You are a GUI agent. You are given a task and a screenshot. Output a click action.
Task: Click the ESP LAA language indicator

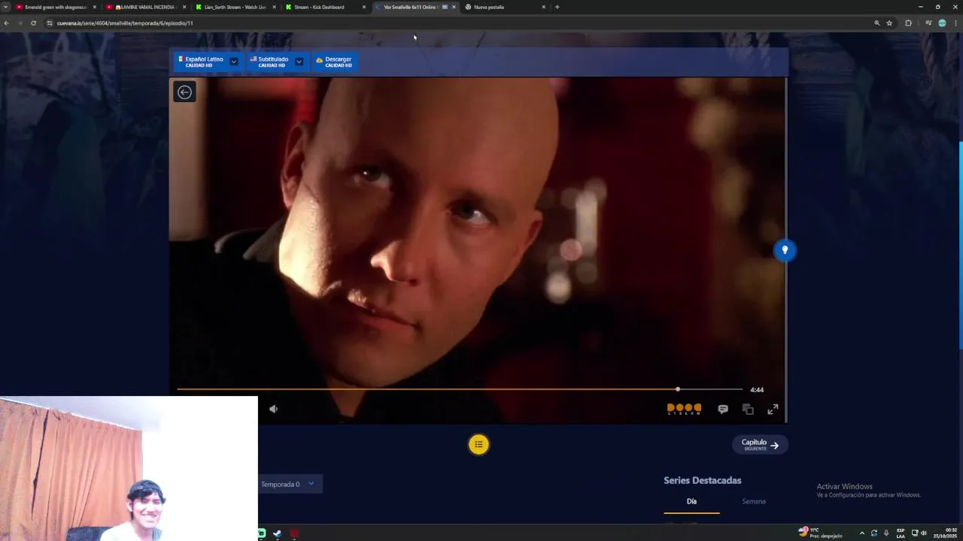click(901, 533)
